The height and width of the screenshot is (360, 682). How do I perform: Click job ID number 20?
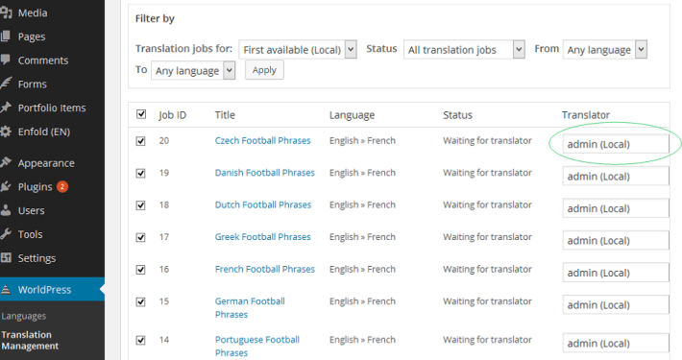coord(164,140)
